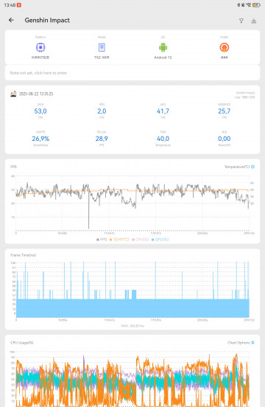This screenshot has height=407, width=265.
Task: Click the CPU Usage(%) chart heading
Action: (22, 343)
